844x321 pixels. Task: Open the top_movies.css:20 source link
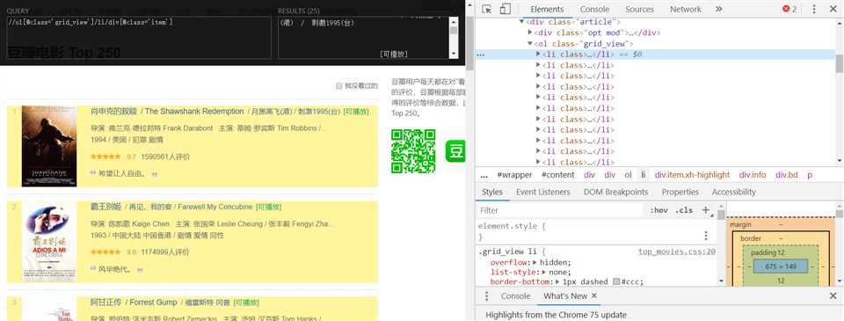coord(677,252)
